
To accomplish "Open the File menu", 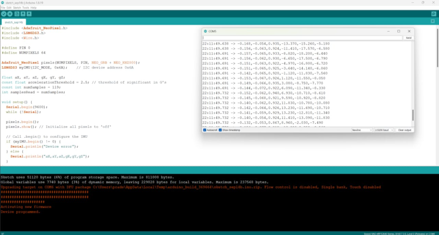I will 3,8.
